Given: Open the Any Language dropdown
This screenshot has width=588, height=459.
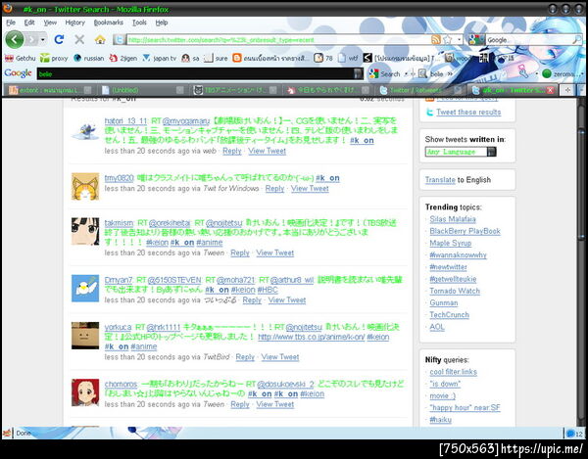Looking at the screenshot, I should (461, 152).
